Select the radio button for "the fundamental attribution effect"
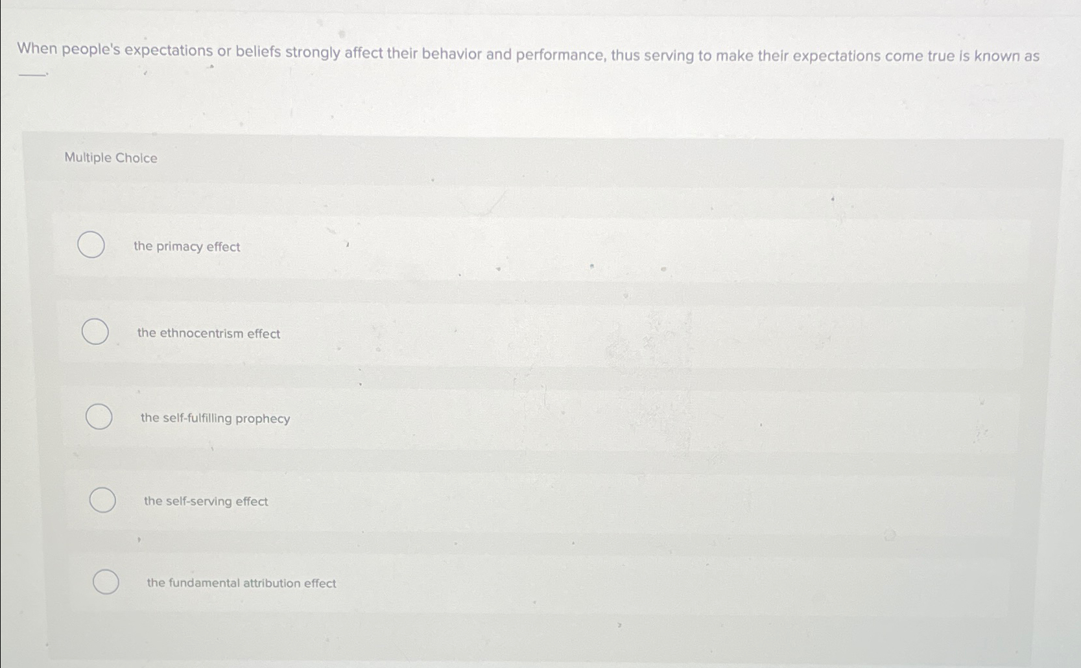Screen dimensions: 1081x668 pyautogui.click(x=105, y=581)
